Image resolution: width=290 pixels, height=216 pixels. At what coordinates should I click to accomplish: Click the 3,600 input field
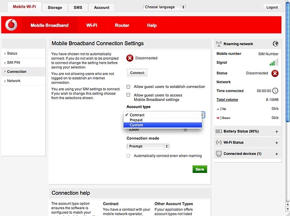pos(155,130)
